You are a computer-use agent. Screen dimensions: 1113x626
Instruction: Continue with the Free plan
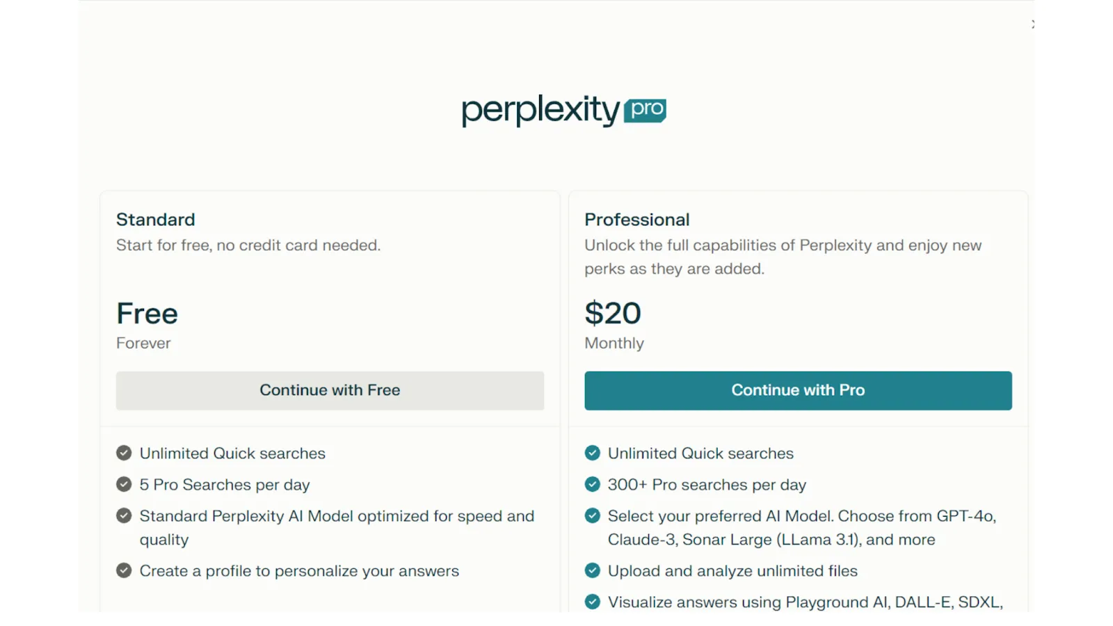(330, 390)
